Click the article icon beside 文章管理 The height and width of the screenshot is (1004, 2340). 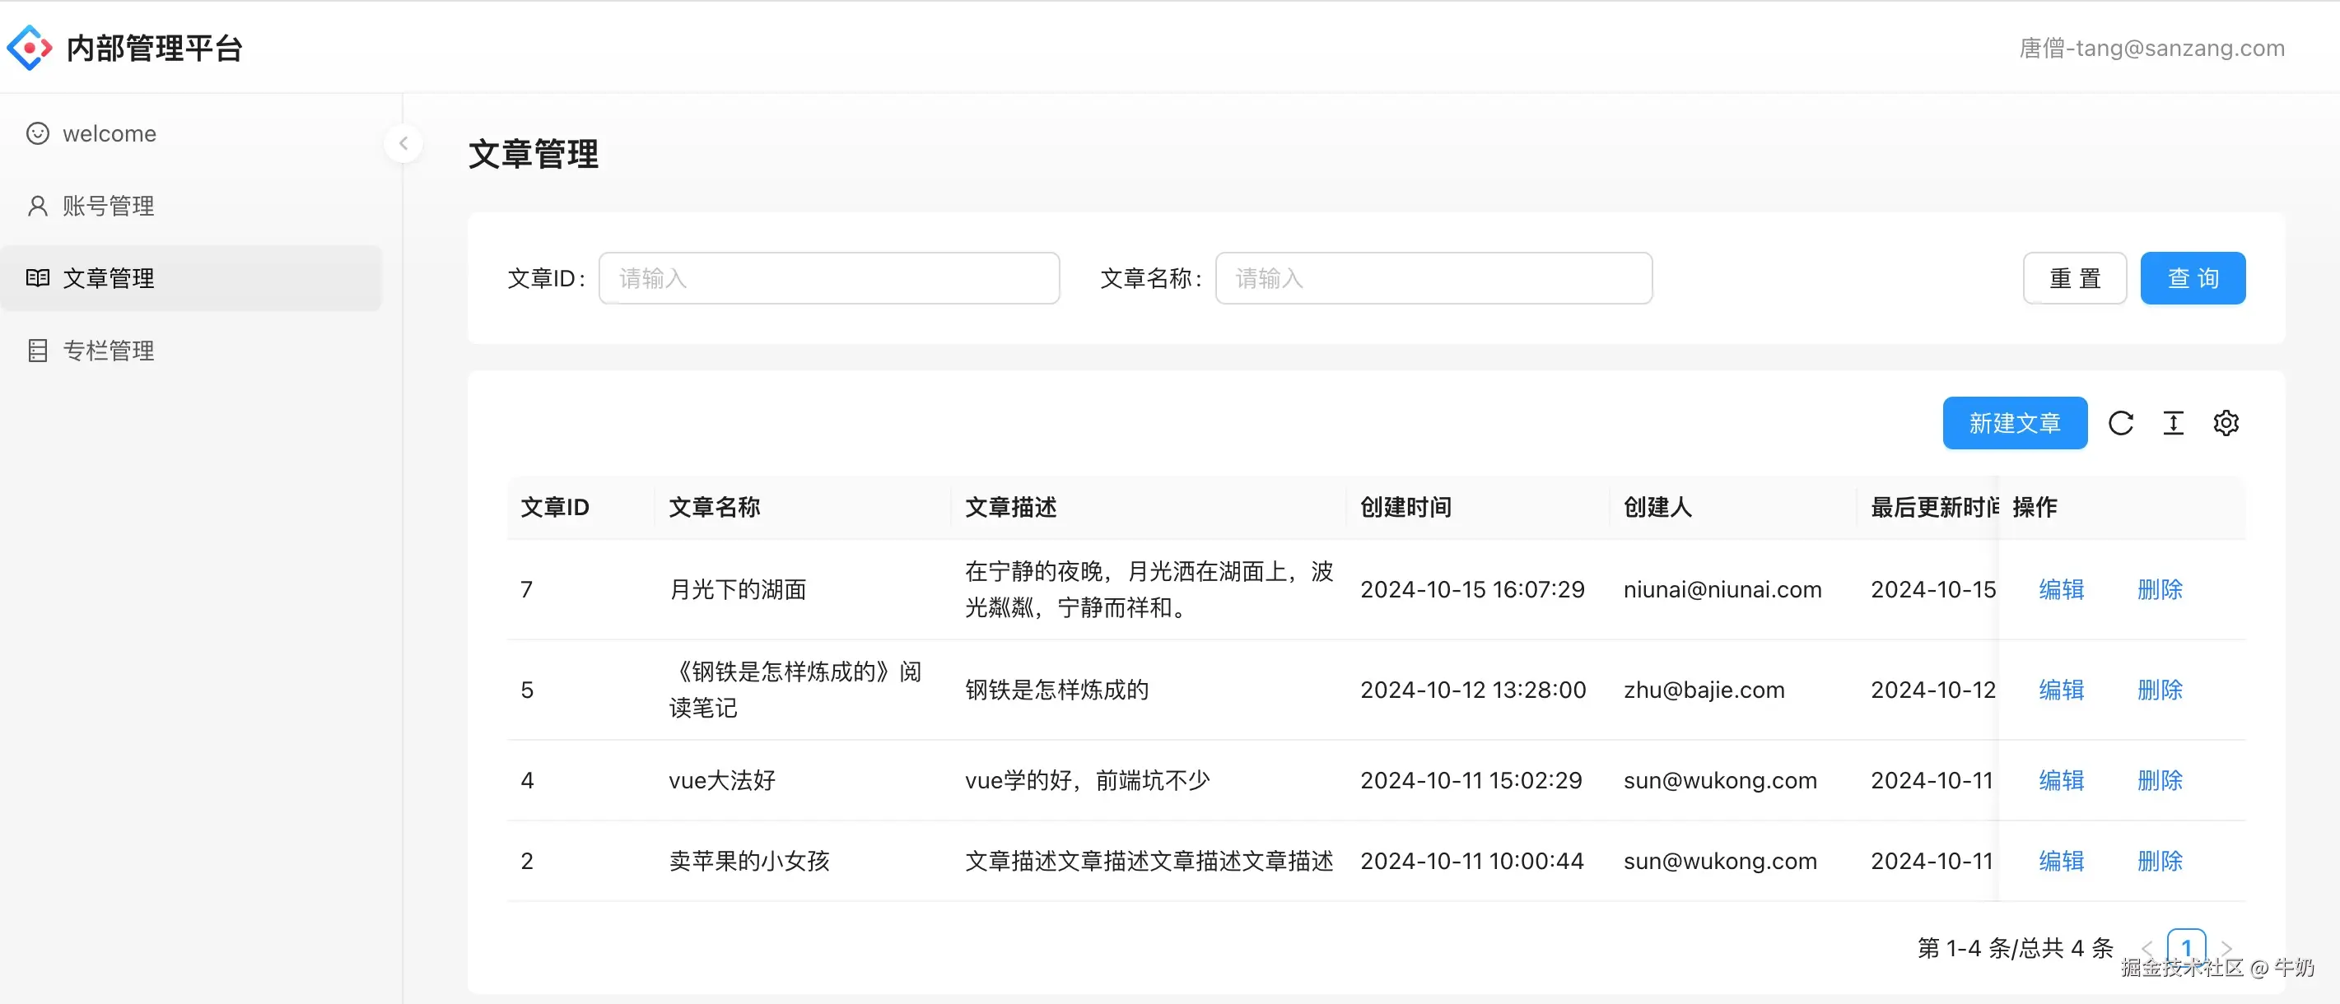(37, 278)
